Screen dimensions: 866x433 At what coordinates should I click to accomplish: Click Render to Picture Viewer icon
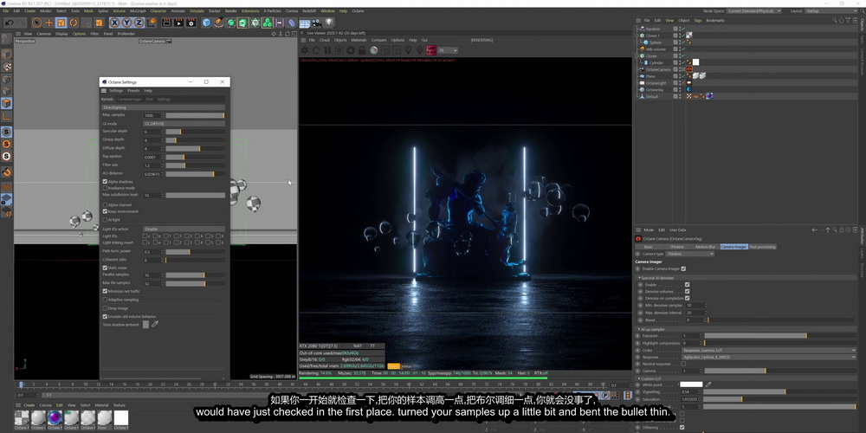tap(178, 23)
